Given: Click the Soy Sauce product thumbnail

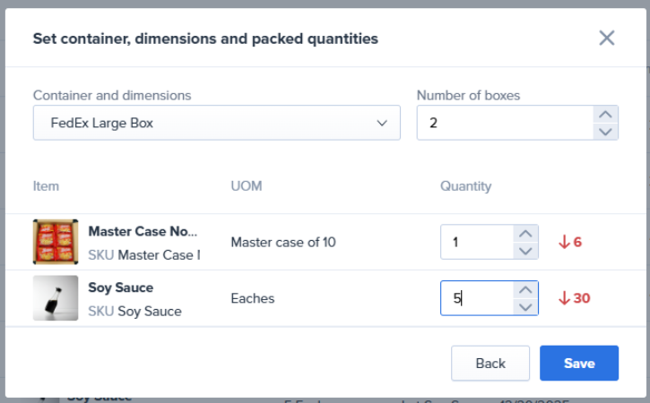Looking at the screenshot, I should coord(56,298).
